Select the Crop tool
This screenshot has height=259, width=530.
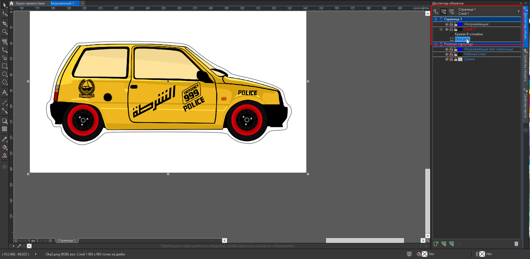(x=5, y=23)
